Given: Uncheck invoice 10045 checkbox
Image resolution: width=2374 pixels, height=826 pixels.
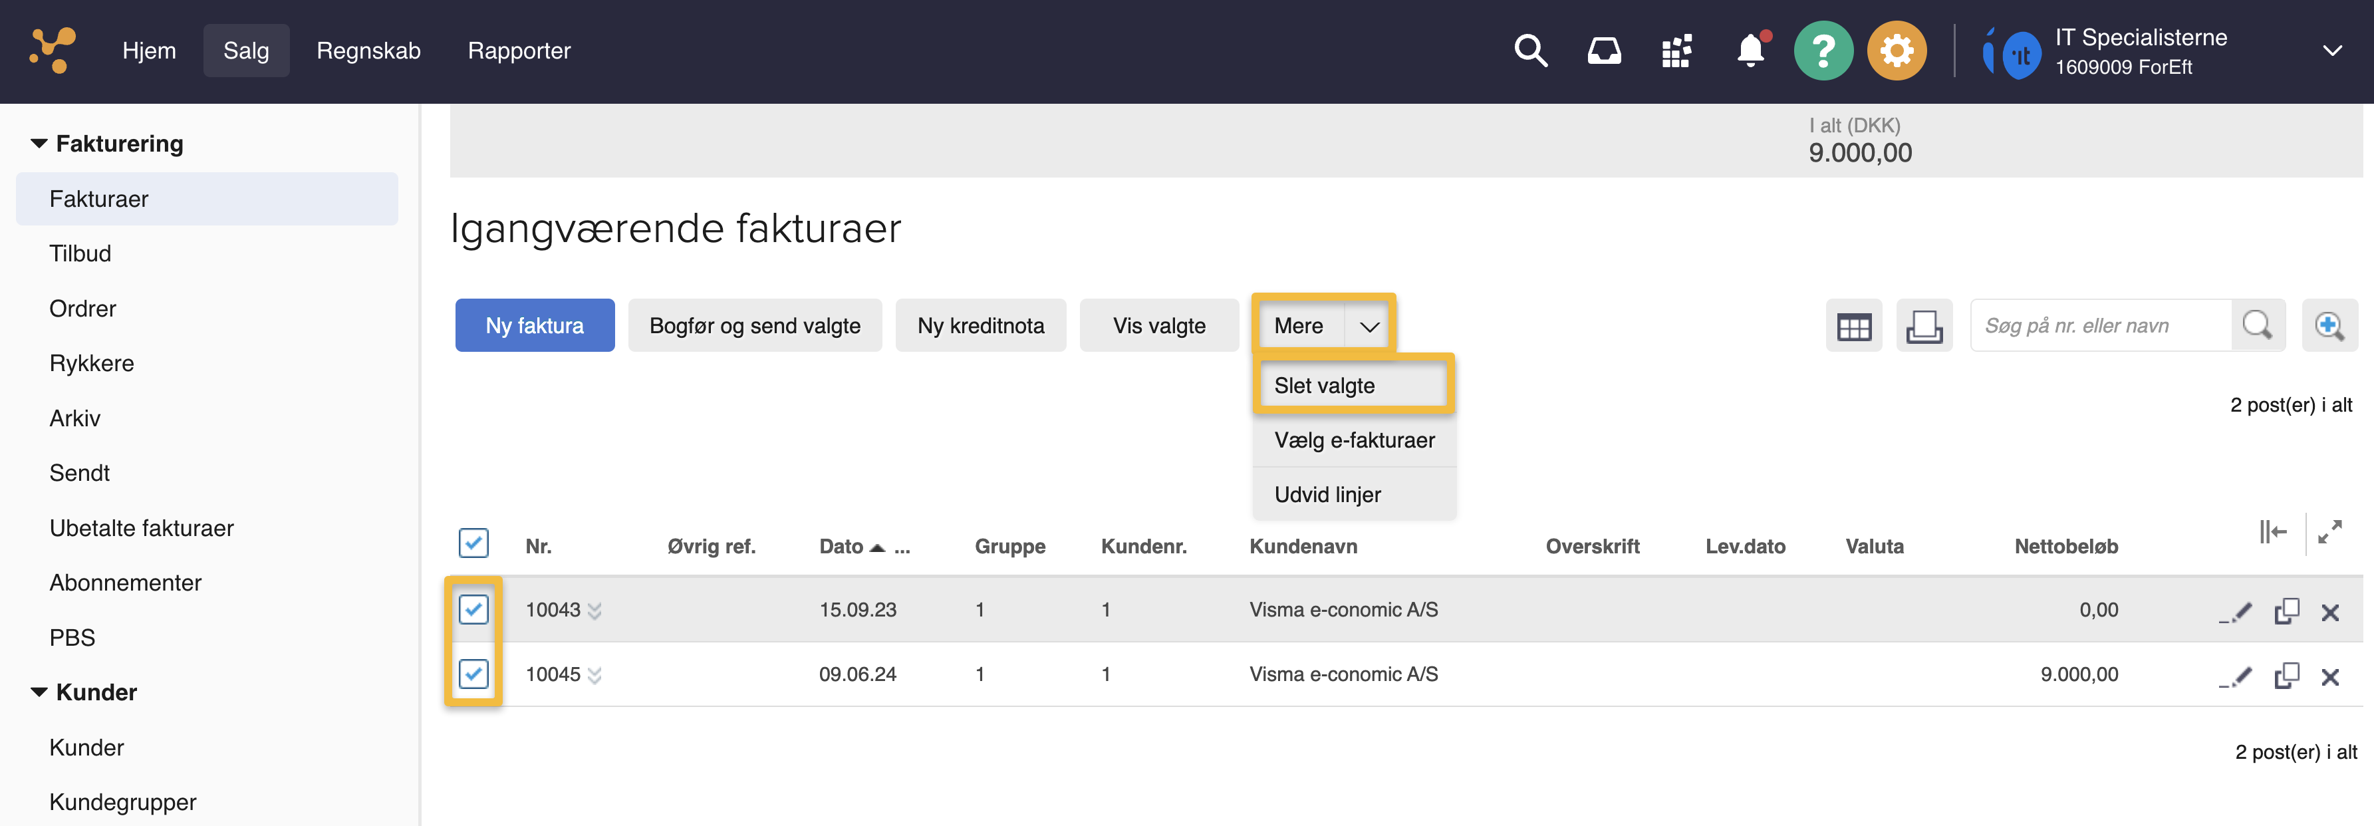Looking at the screenshot, I should (x=473, y=674).
